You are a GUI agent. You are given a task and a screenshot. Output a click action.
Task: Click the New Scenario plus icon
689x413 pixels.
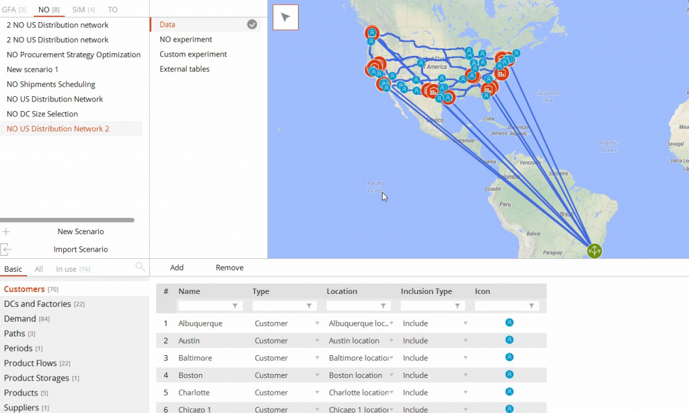coord(6,231)
